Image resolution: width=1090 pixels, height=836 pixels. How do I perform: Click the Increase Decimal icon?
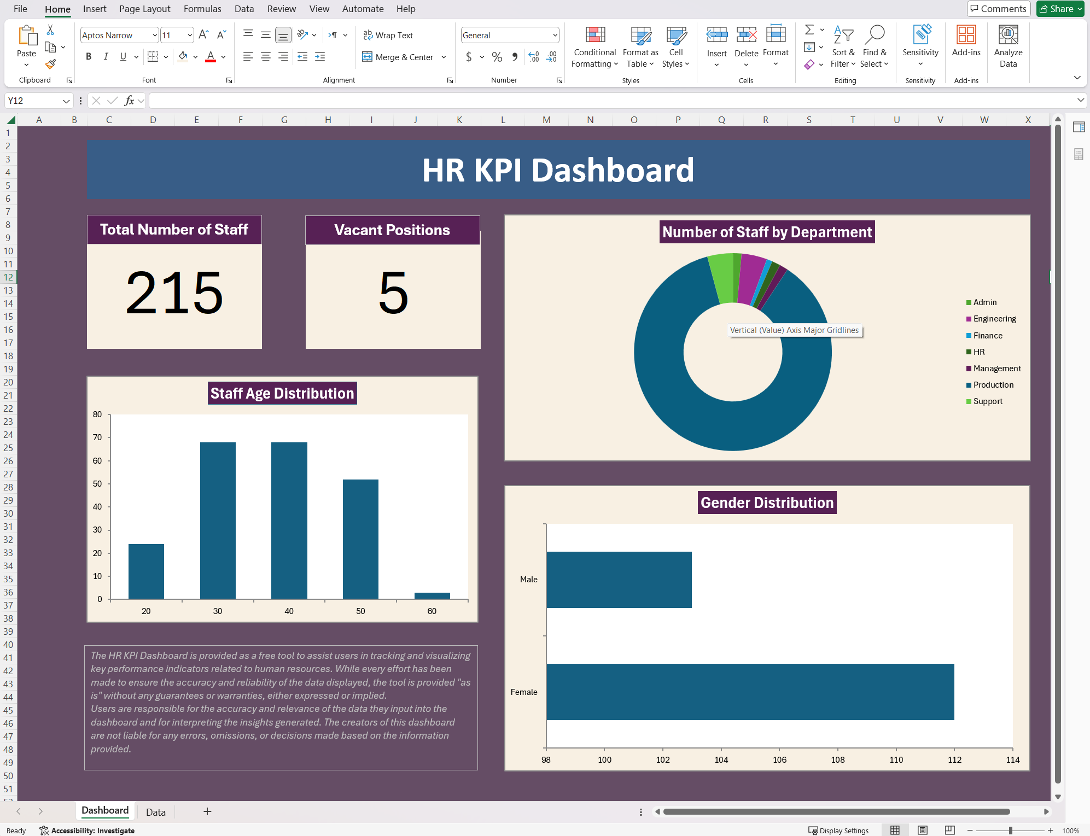tap(534, 56)
